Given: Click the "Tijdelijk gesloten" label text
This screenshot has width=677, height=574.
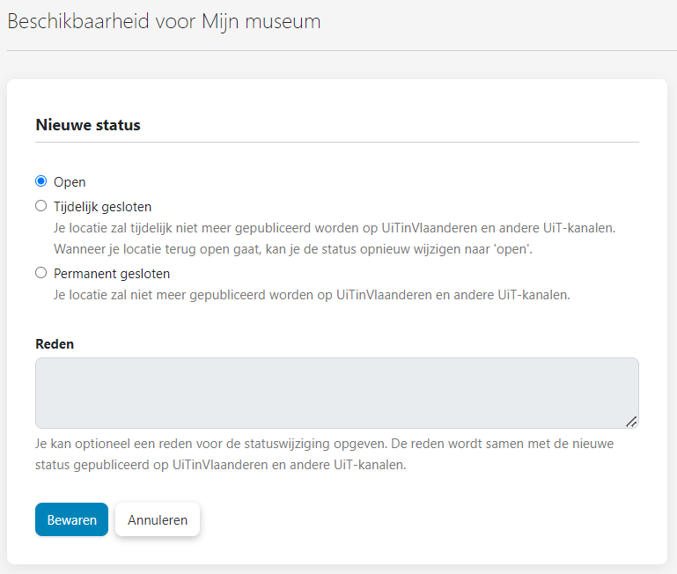Looking at the screenshot, I should point(102,207).
